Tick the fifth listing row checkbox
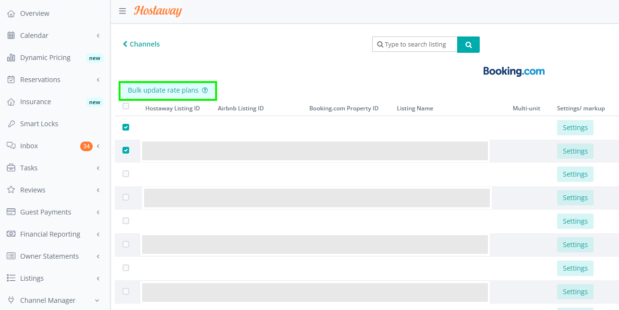The width and height of the screenshot is (619, 310). point(126,221)
